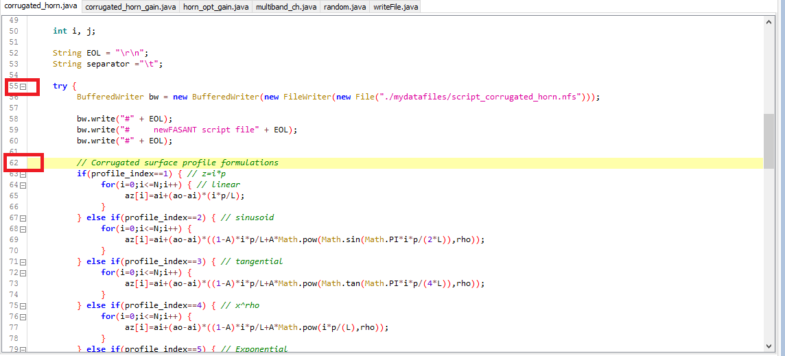Collapse the tangential else-if block at line 71
The height and width of the screenshot is (356, 785).
tap(23, 262)
